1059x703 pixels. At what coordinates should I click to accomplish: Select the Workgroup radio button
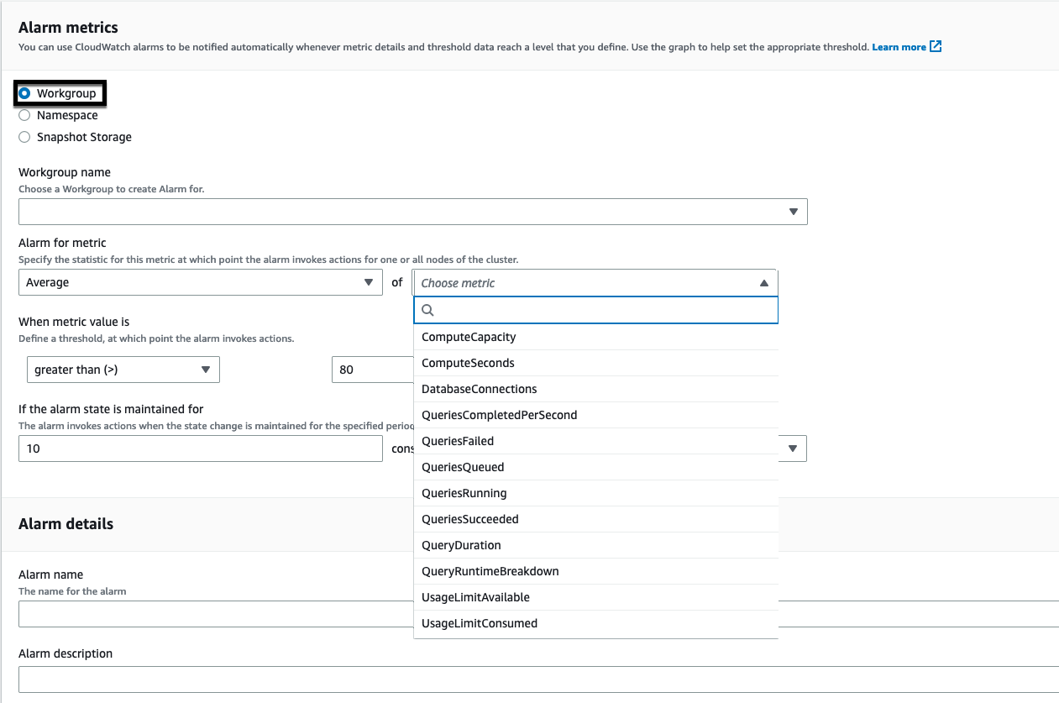24,93
